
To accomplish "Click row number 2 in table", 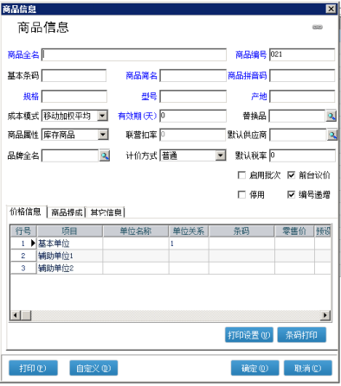I will 23,256.
